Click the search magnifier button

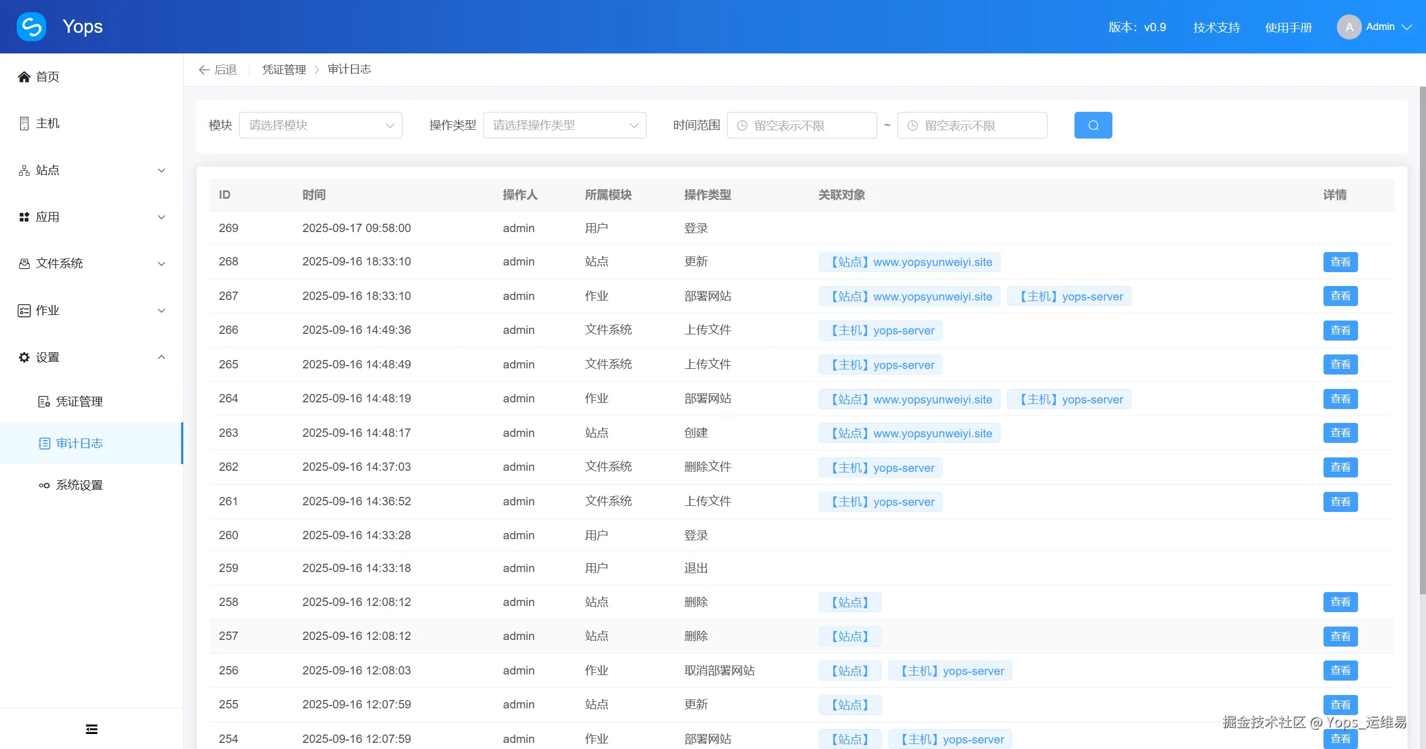coord(1092,125)
